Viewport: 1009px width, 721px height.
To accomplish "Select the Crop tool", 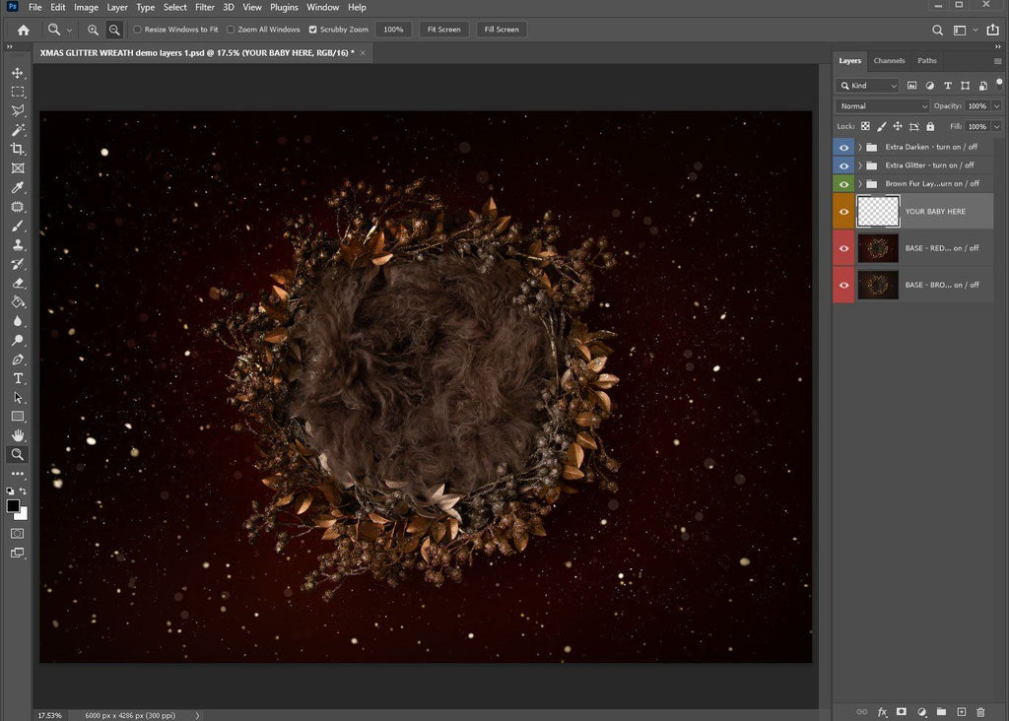I will click(18, 149).
